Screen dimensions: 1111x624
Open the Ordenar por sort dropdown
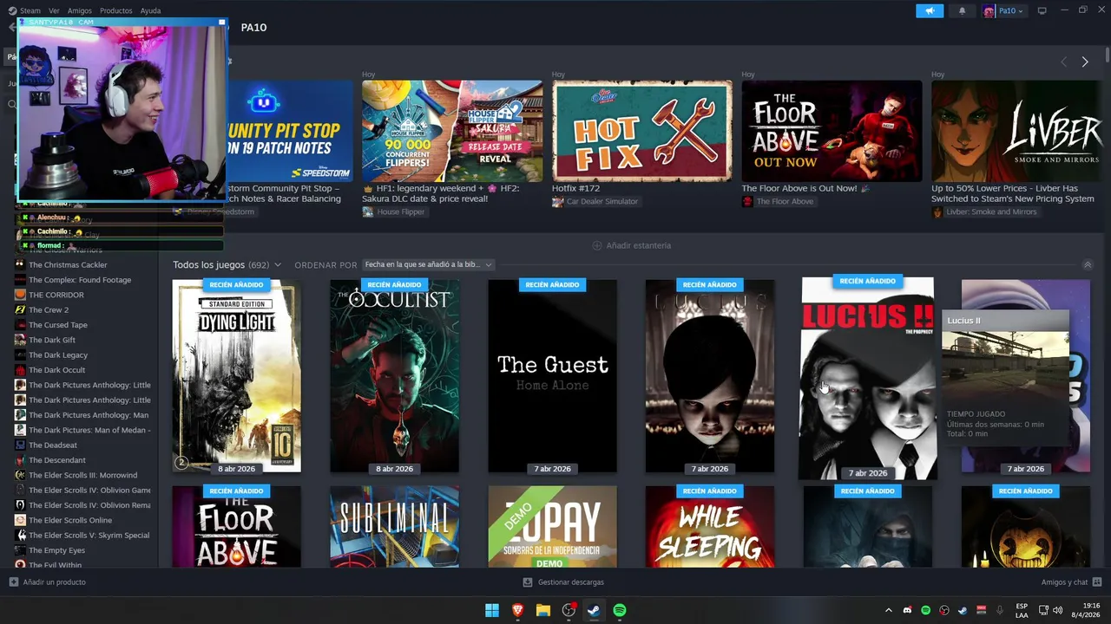pos(429,264)
